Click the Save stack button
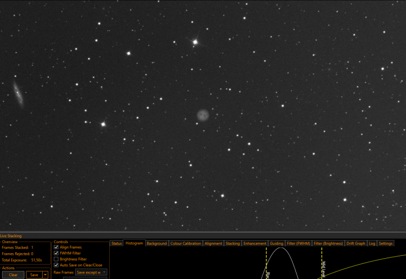 click(x=34, y=275)
